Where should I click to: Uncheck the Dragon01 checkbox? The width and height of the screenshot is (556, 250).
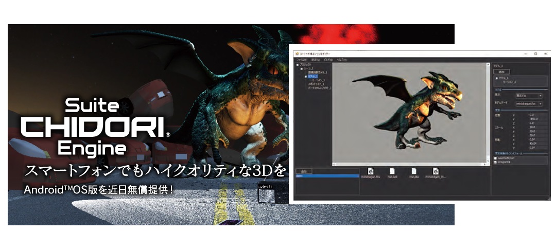tap(496, 162)
